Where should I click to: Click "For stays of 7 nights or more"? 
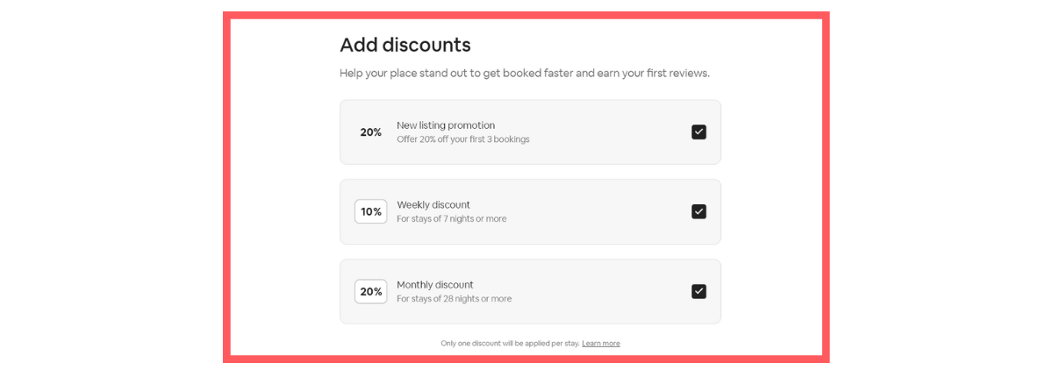451,219
